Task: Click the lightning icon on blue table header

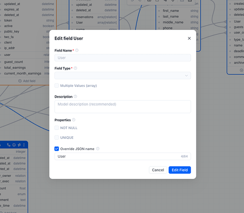Action: 19,145
